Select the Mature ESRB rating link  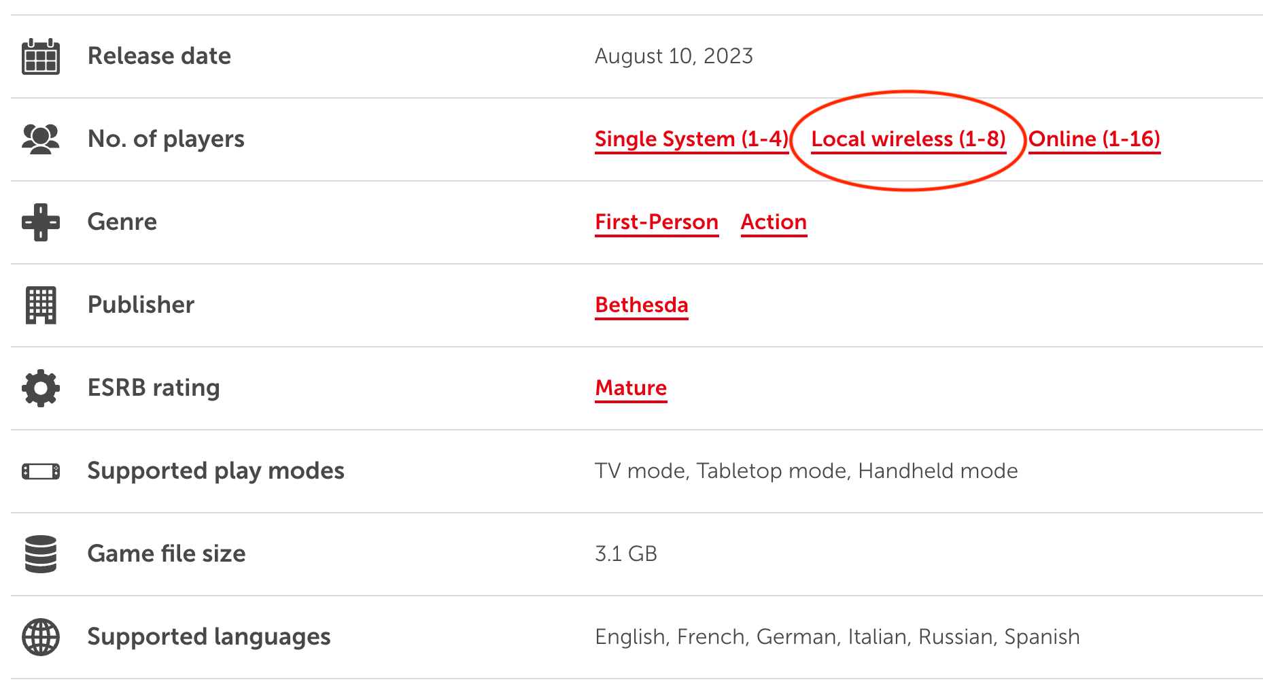click(631, 388)
